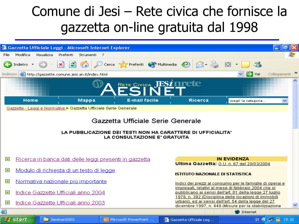Viewport: 299px width, 224px height.
Task: Click the padlock icon in system tray
Action: tap(278, 219)
